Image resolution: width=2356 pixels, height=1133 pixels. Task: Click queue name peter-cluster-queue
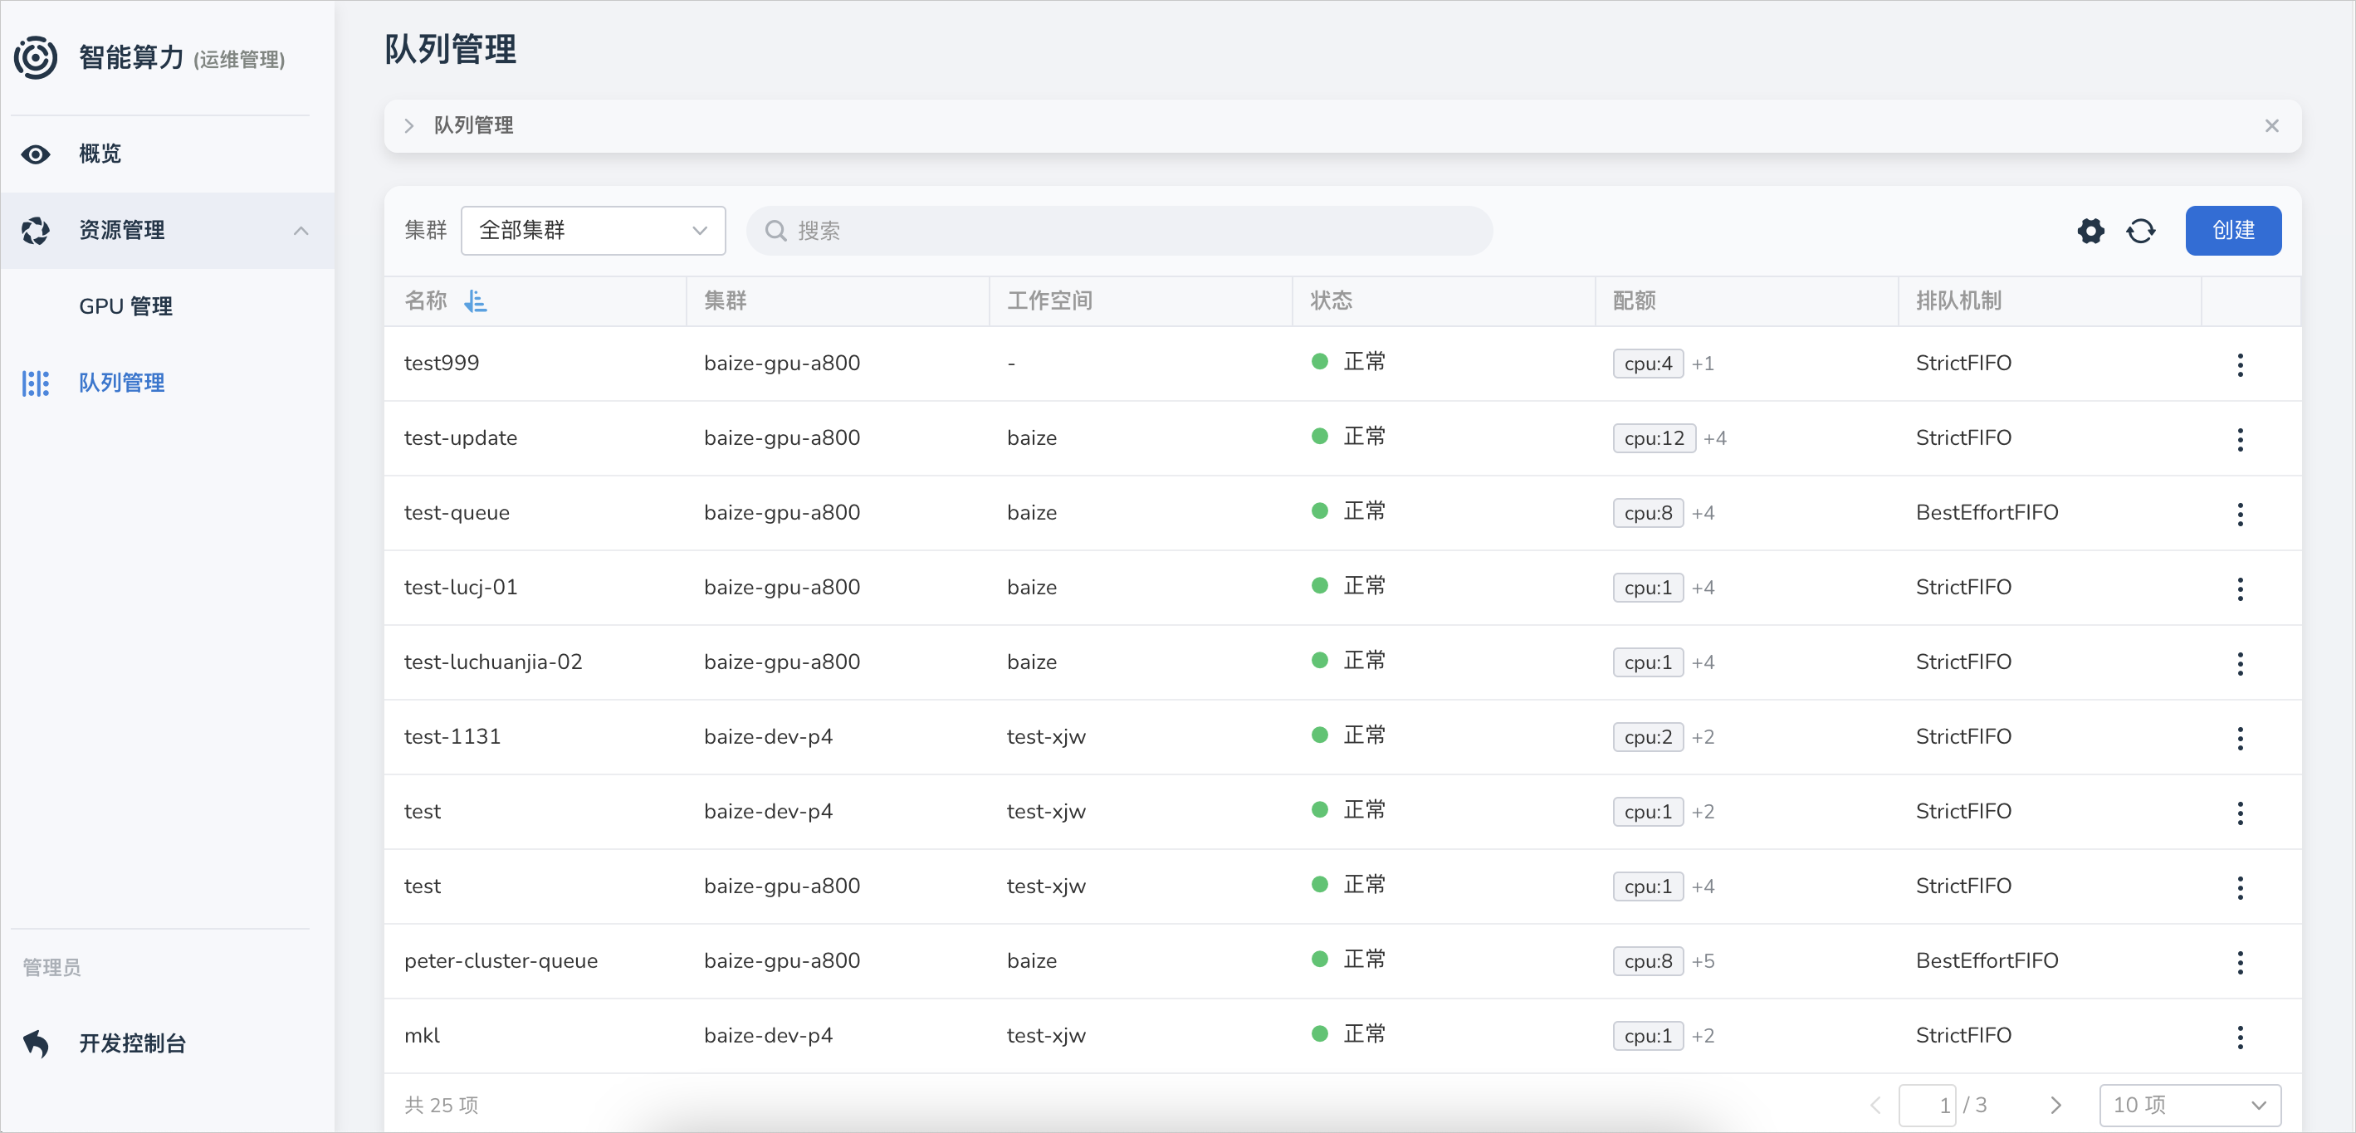point(501,961)
